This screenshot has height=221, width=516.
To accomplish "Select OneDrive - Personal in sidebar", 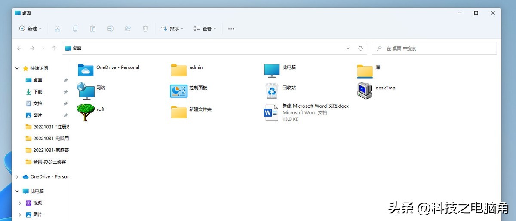I will (46, 176).
